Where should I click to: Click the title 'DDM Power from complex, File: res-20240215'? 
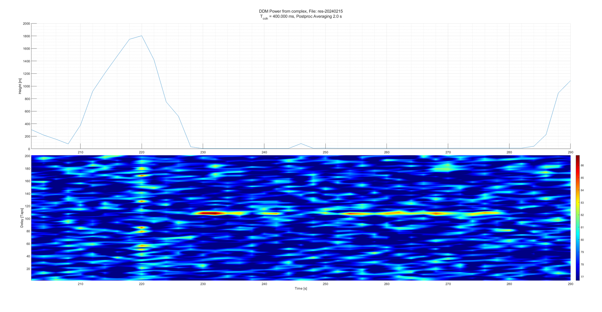pyautogui.click(x=301, y=11)
